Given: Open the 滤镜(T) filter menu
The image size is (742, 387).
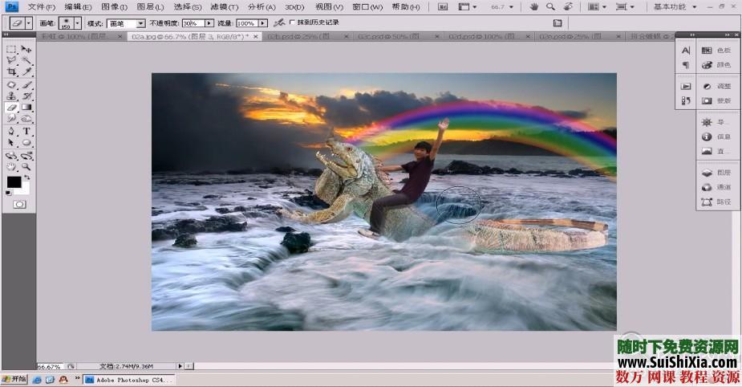Looking at the screenshot, I should click(x=224, y=6).
